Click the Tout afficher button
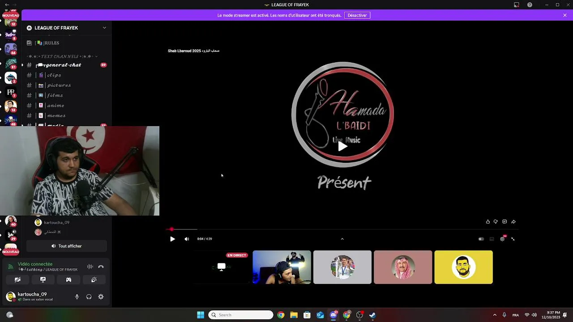This screenshot has height=322, width=573. [67, 246]
